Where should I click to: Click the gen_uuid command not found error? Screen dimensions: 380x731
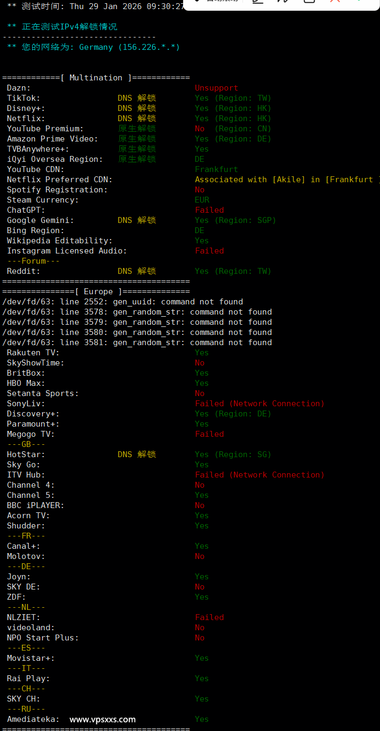pyautogui.click(x=178, y=302)
